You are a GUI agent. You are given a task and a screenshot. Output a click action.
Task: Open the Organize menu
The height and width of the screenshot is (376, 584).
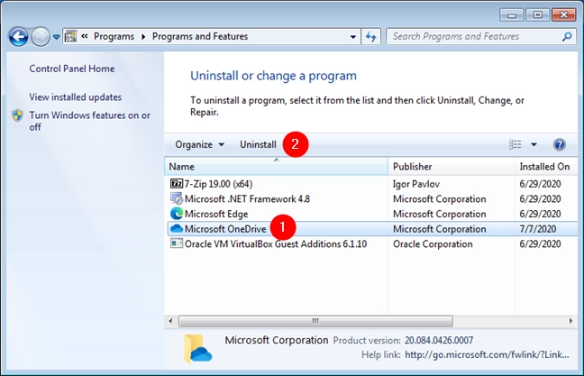click(x=200, y=144)
